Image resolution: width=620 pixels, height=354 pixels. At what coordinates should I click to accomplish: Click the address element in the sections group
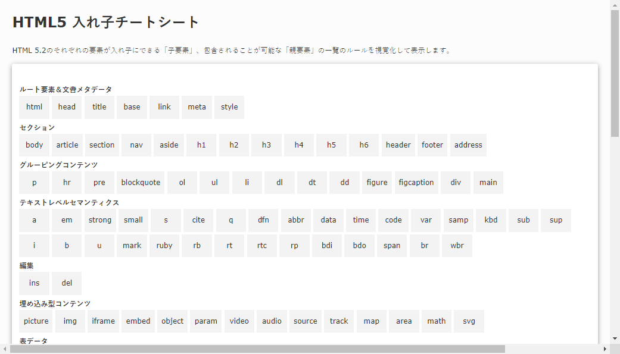[468, 145]
